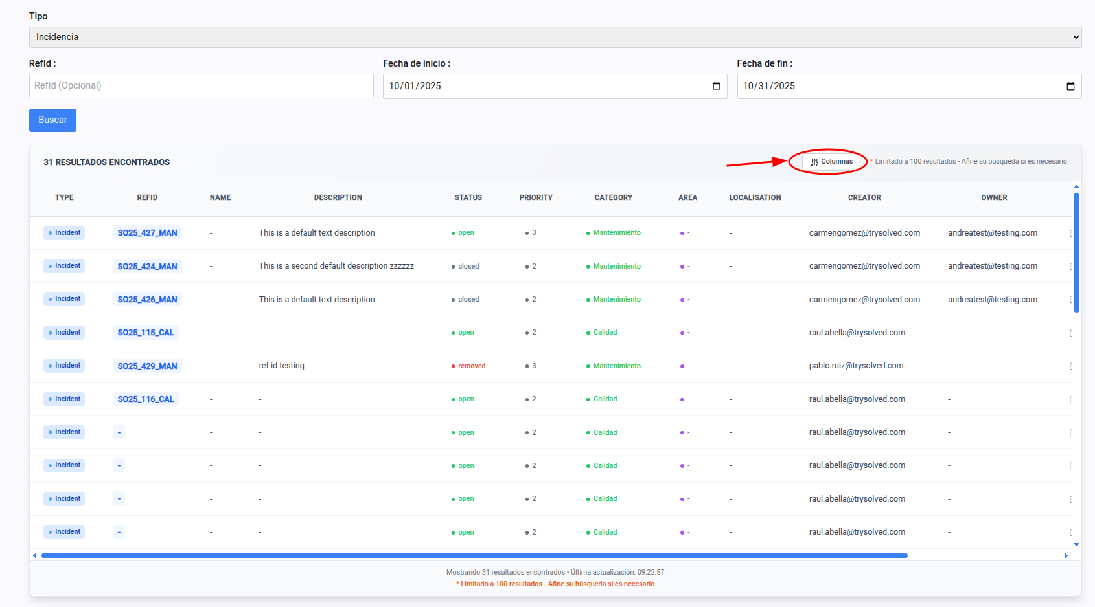The image size is (1095, 607).
Task: Click the Incident type badge in first row
Action: (64, 233)
